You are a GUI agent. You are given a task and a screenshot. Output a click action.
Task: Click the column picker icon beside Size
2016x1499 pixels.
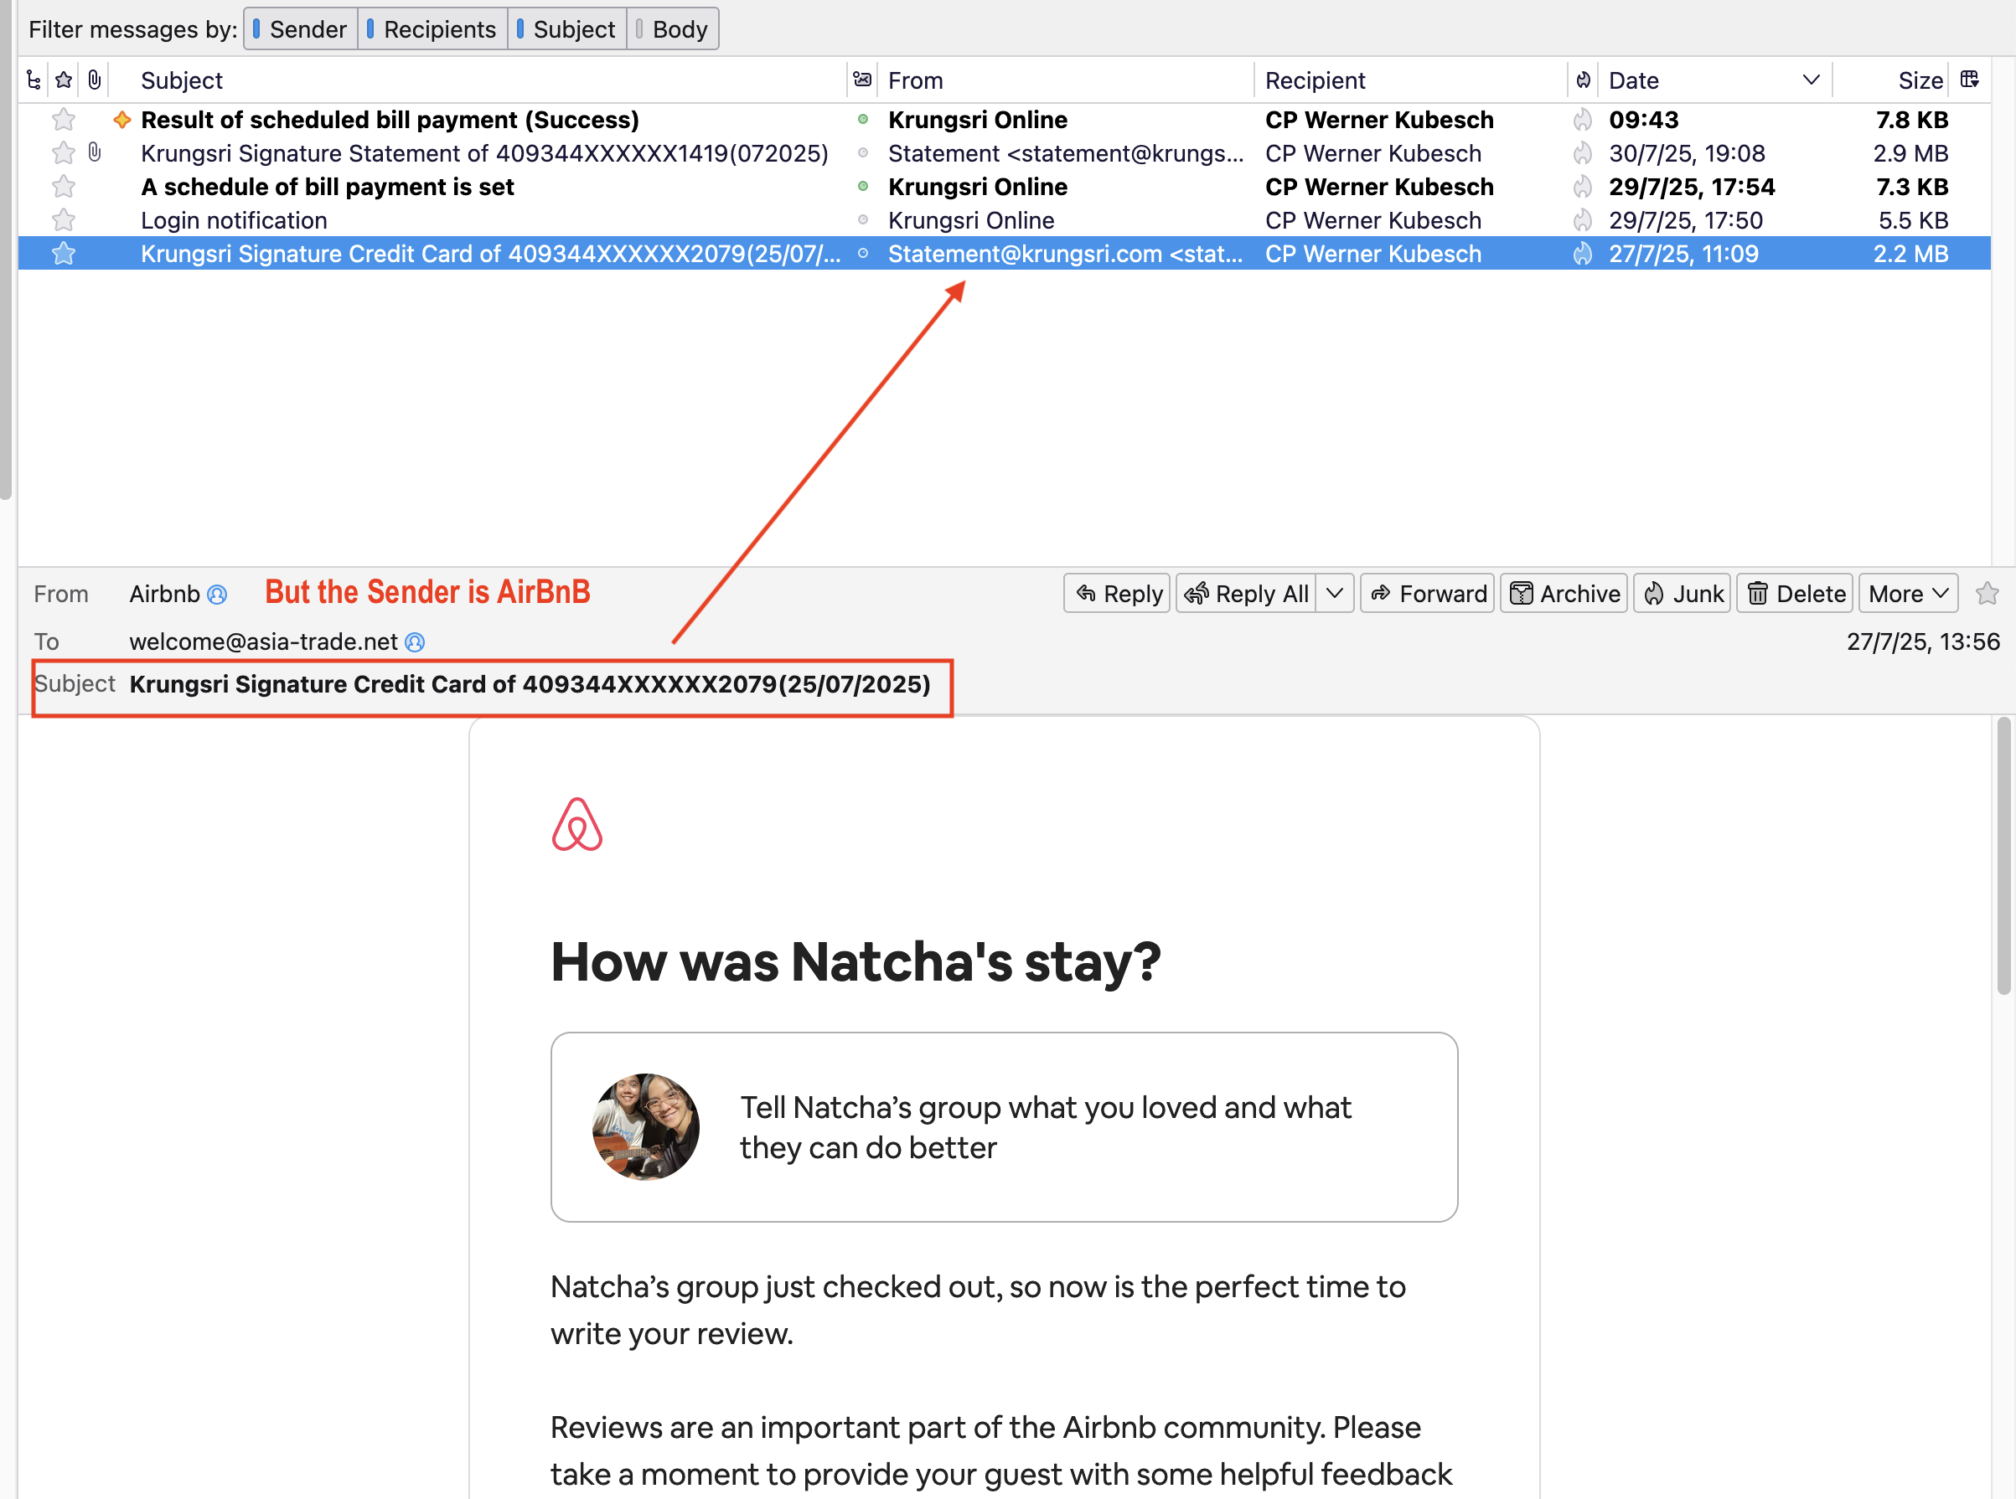click(x=1969, y=80)
